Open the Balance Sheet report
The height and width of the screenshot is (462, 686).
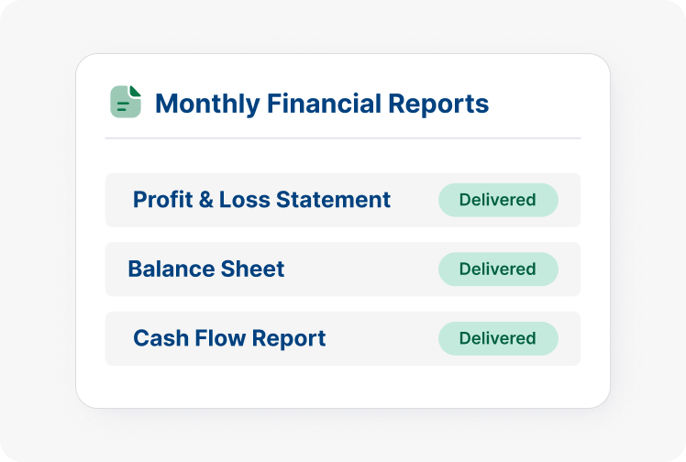[206, 269]
